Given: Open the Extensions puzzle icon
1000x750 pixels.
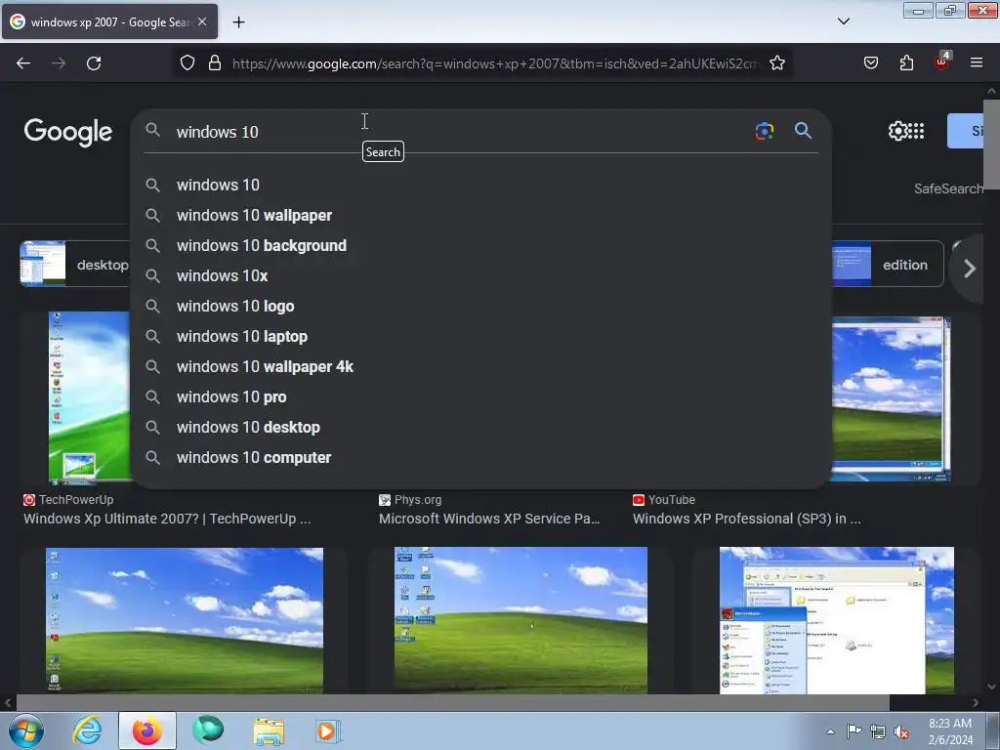Looking at the screenshot, I should [x=906, y=62].
